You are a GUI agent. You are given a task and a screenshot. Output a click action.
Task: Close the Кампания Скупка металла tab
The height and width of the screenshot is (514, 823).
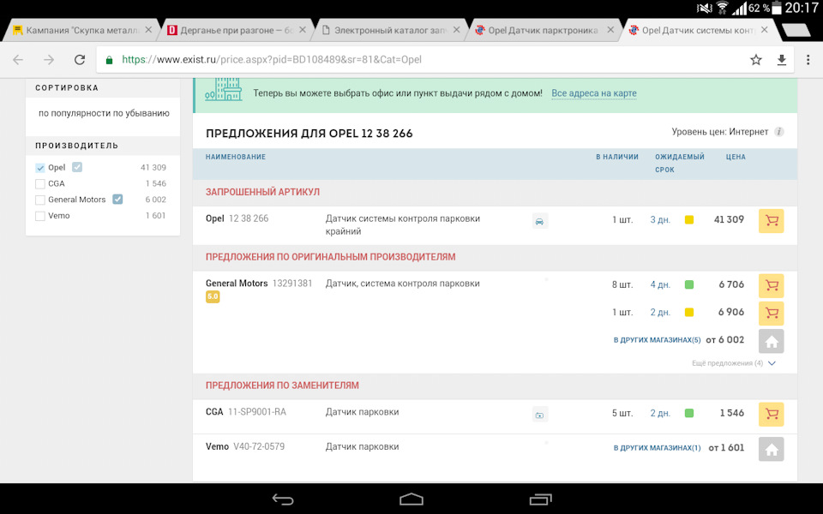tap(148, 30)
